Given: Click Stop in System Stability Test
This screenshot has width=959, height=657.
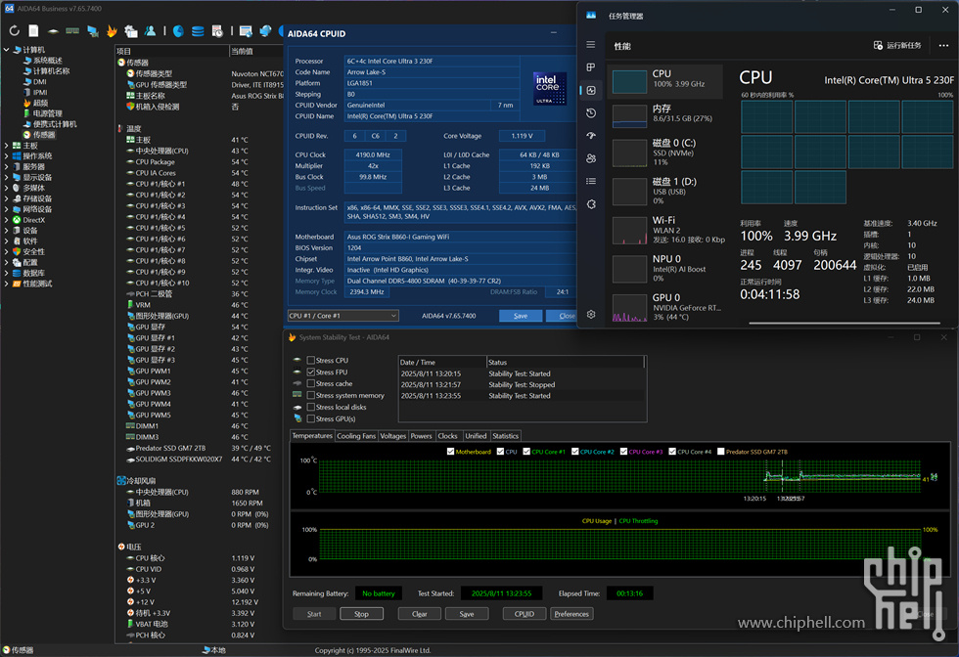Looking at the screenshot, I should click(x=361, y=614).
